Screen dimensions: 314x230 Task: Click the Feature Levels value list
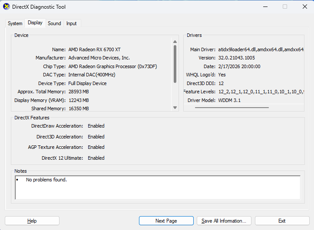point(261,92)
